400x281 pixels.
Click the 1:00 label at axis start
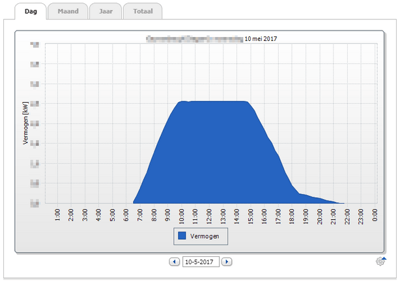click(58, 215)
